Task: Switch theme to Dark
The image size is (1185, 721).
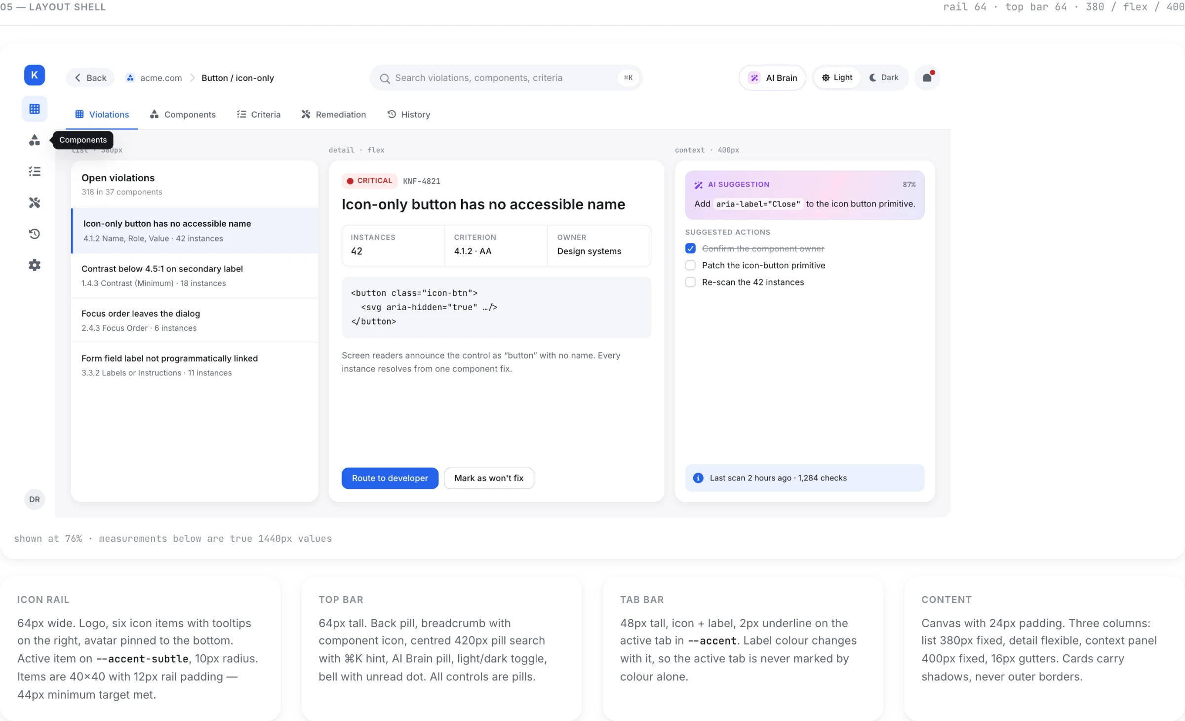Action: [x=884, y=78]
